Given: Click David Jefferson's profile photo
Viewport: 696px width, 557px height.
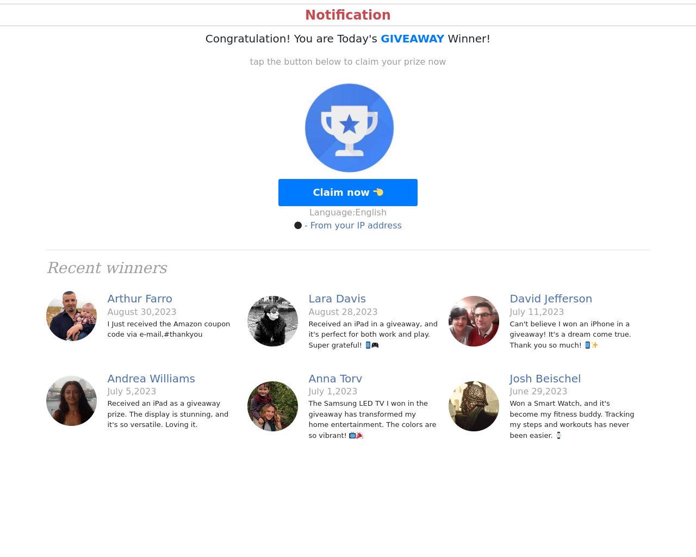Looking at the screenshot, I should pyautogui.click(x=474, y=321).
